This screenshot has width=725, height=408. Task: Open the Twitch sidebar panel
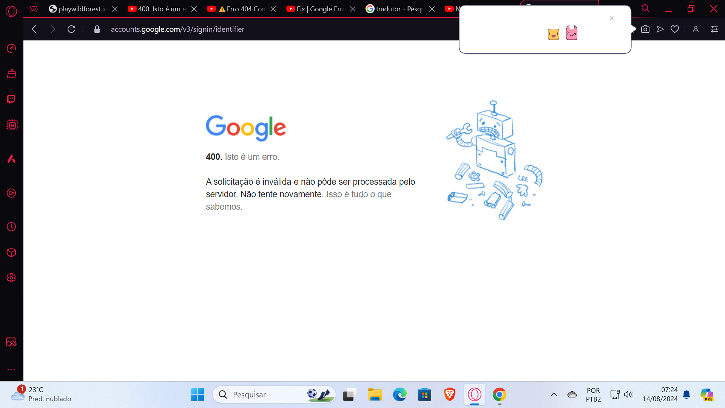11,99
